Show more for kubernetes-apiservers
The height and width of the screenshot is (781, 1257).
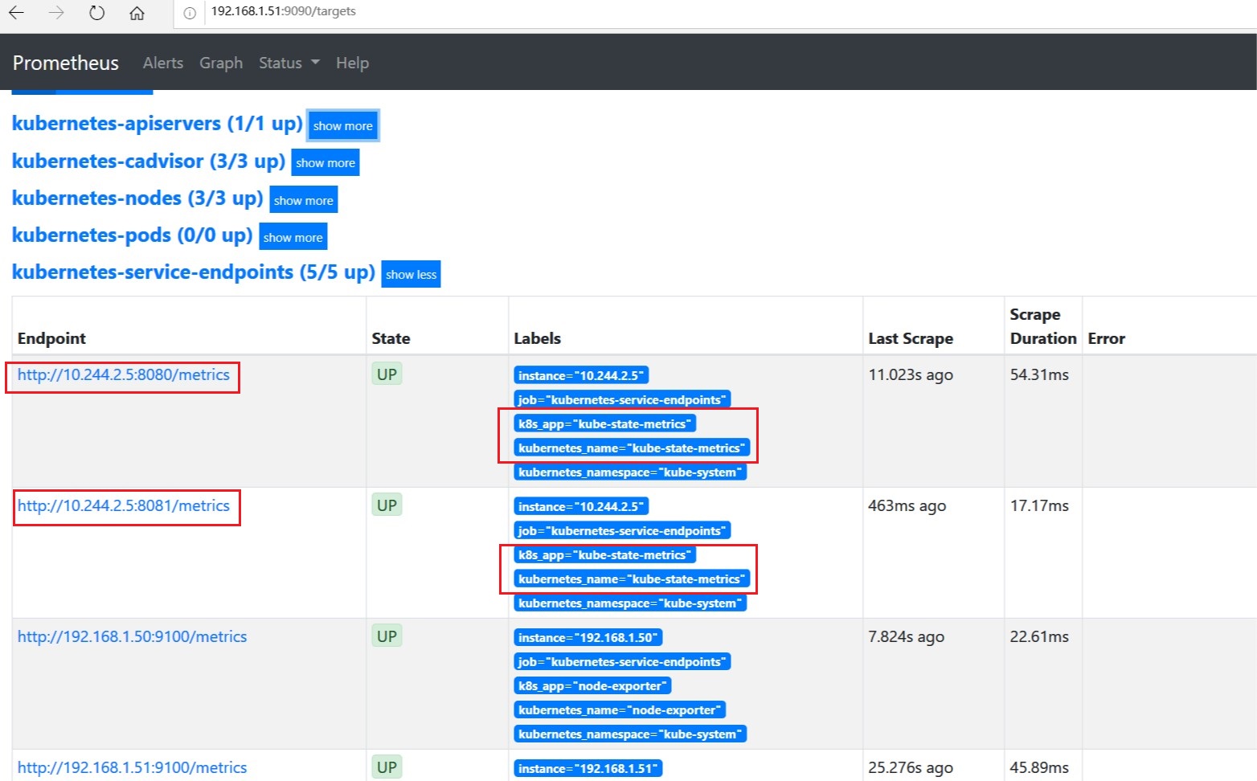pos(343,125)
